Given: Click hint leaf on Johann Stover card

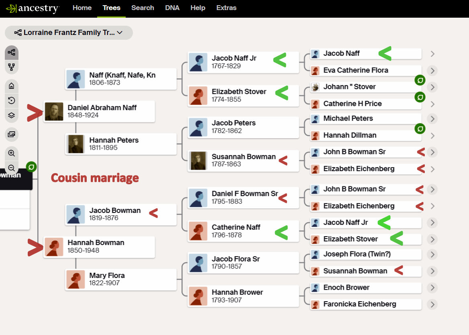Looking at the screenshot, I should [x=420, y=97].
